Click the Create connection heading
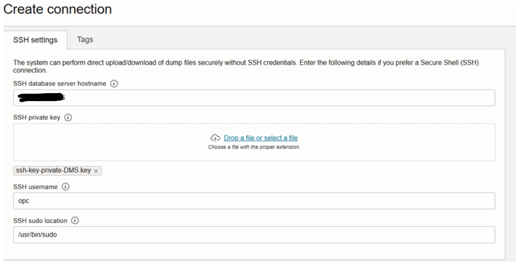Screen dimensions: 516x262 click(58, 9)
